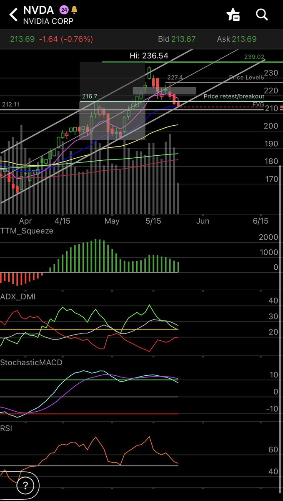Tap the yellow alert bell icon

74,10
